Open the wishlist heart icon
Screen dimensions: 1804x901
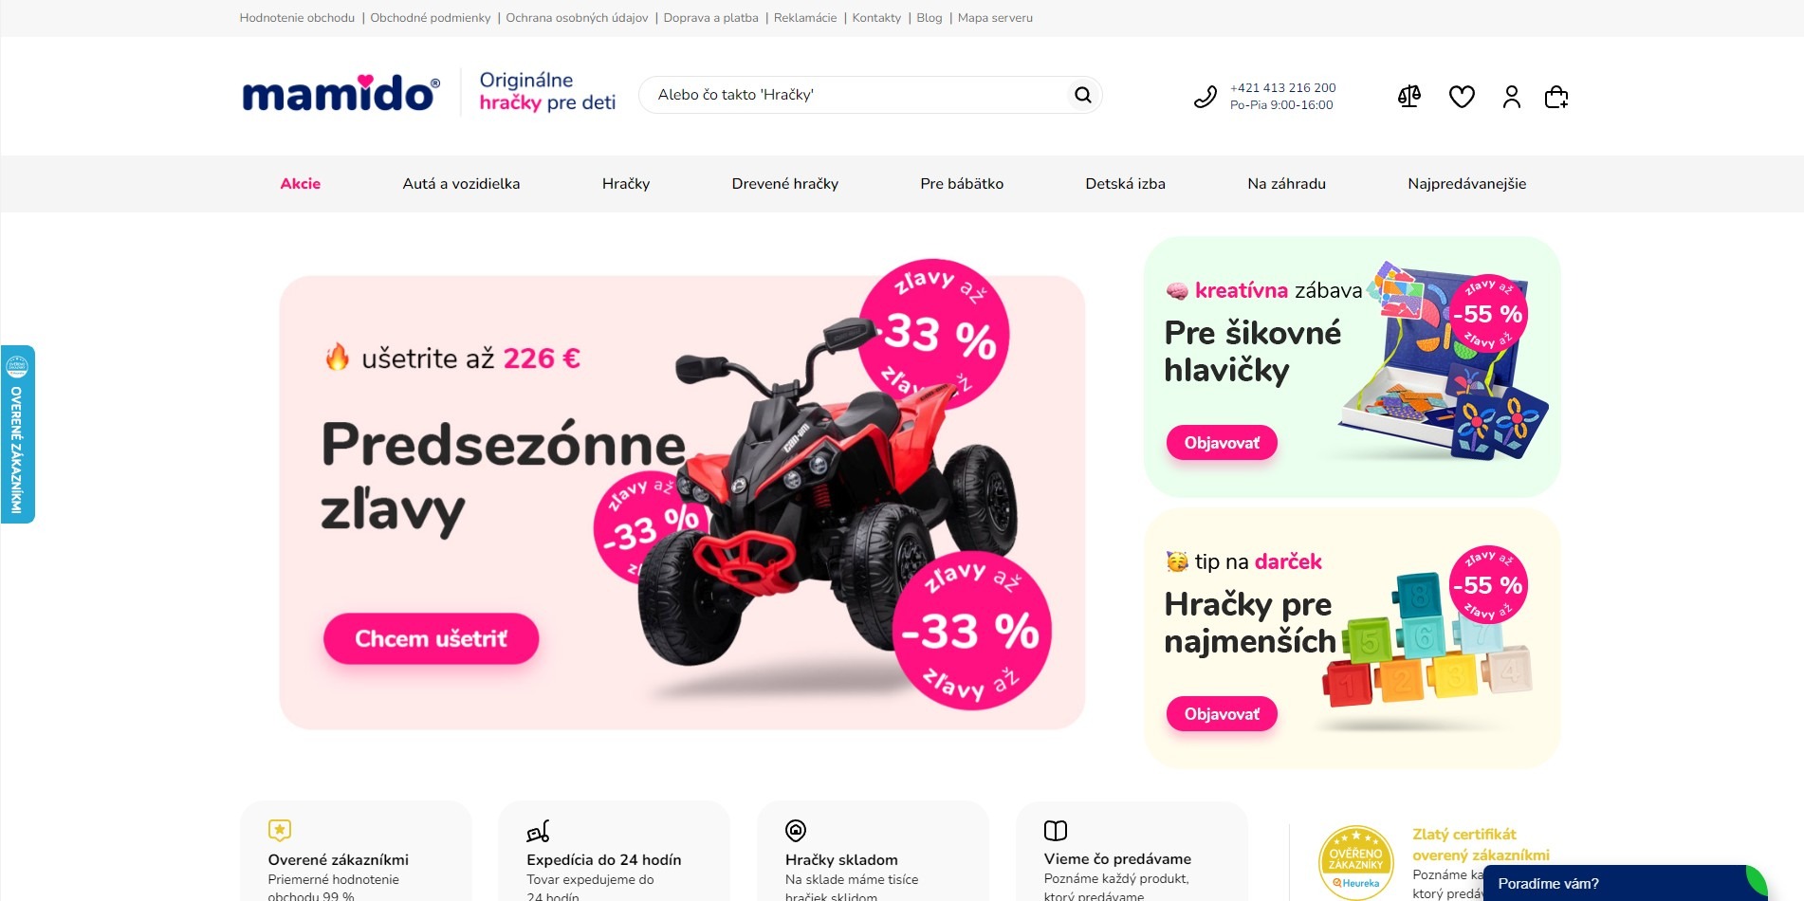tap(1462, 96)
